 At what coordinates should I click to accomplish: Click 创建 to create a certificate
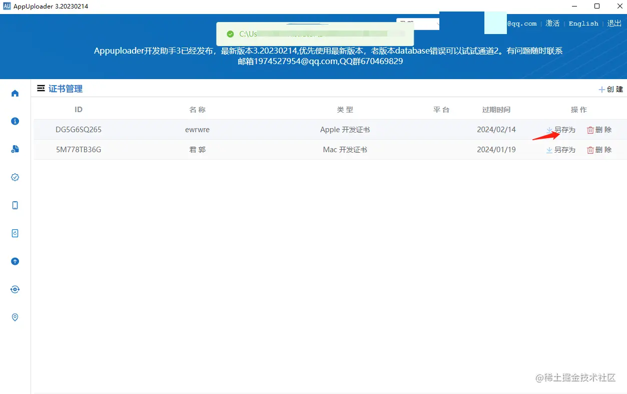(x=611, y=89)
